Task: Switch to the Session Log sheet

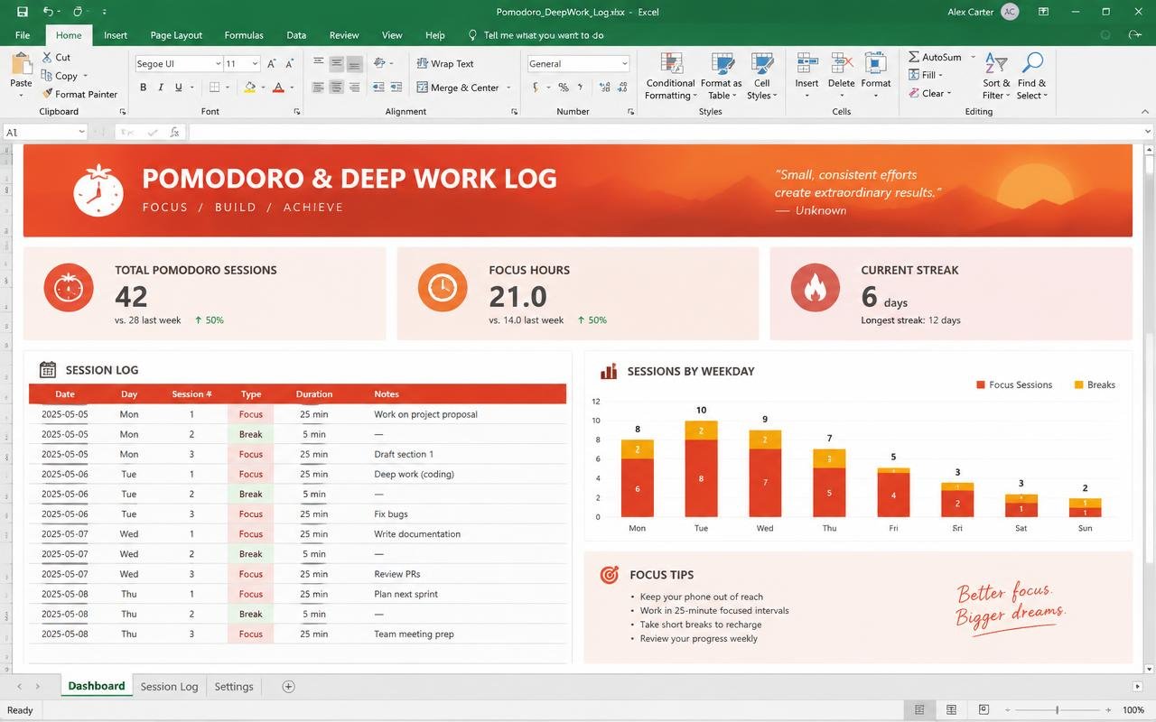Action: tap(169, 686)
